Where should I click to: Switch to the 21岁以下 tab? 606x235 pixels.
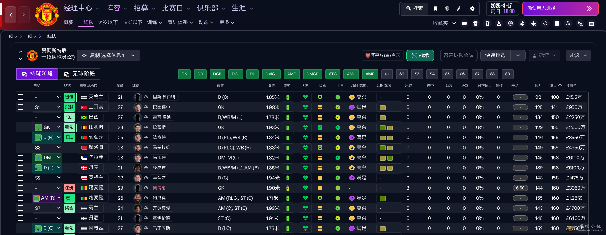[108, 22]
